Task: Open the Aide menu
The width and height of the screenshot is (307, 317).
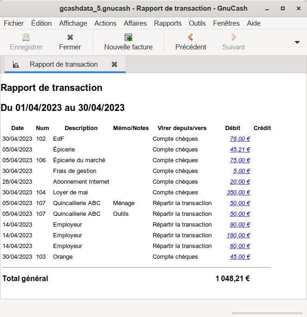Action: [x=254, y=23]
